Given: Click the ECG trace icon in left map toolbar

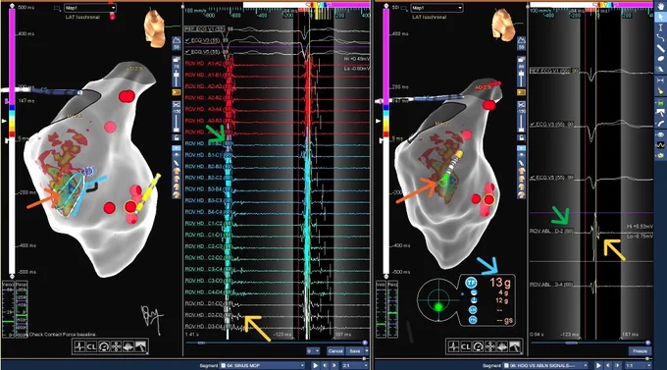Looking at the screenshot, I should (79, 347).
